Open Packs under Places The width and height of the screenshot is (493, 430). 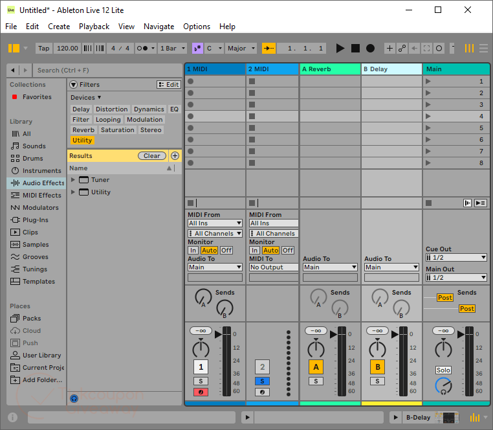coord(31,319)
